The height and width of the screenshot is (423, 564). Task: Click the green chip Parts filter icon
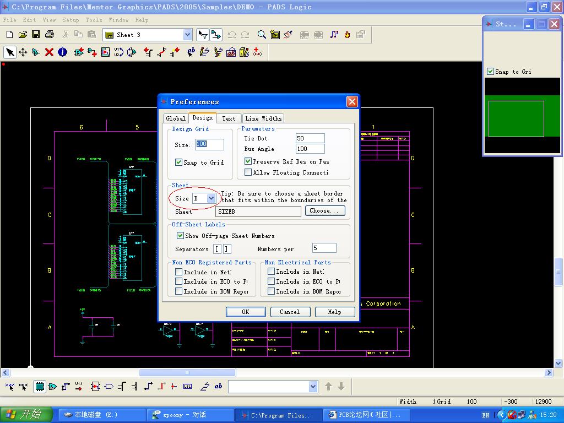coord(40,387)
